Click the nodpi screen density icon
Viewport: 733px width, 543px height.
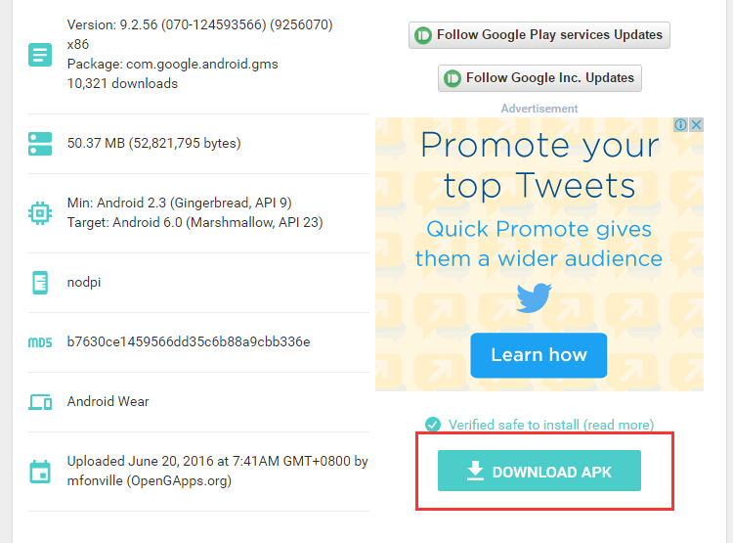[x=40, y=283]
